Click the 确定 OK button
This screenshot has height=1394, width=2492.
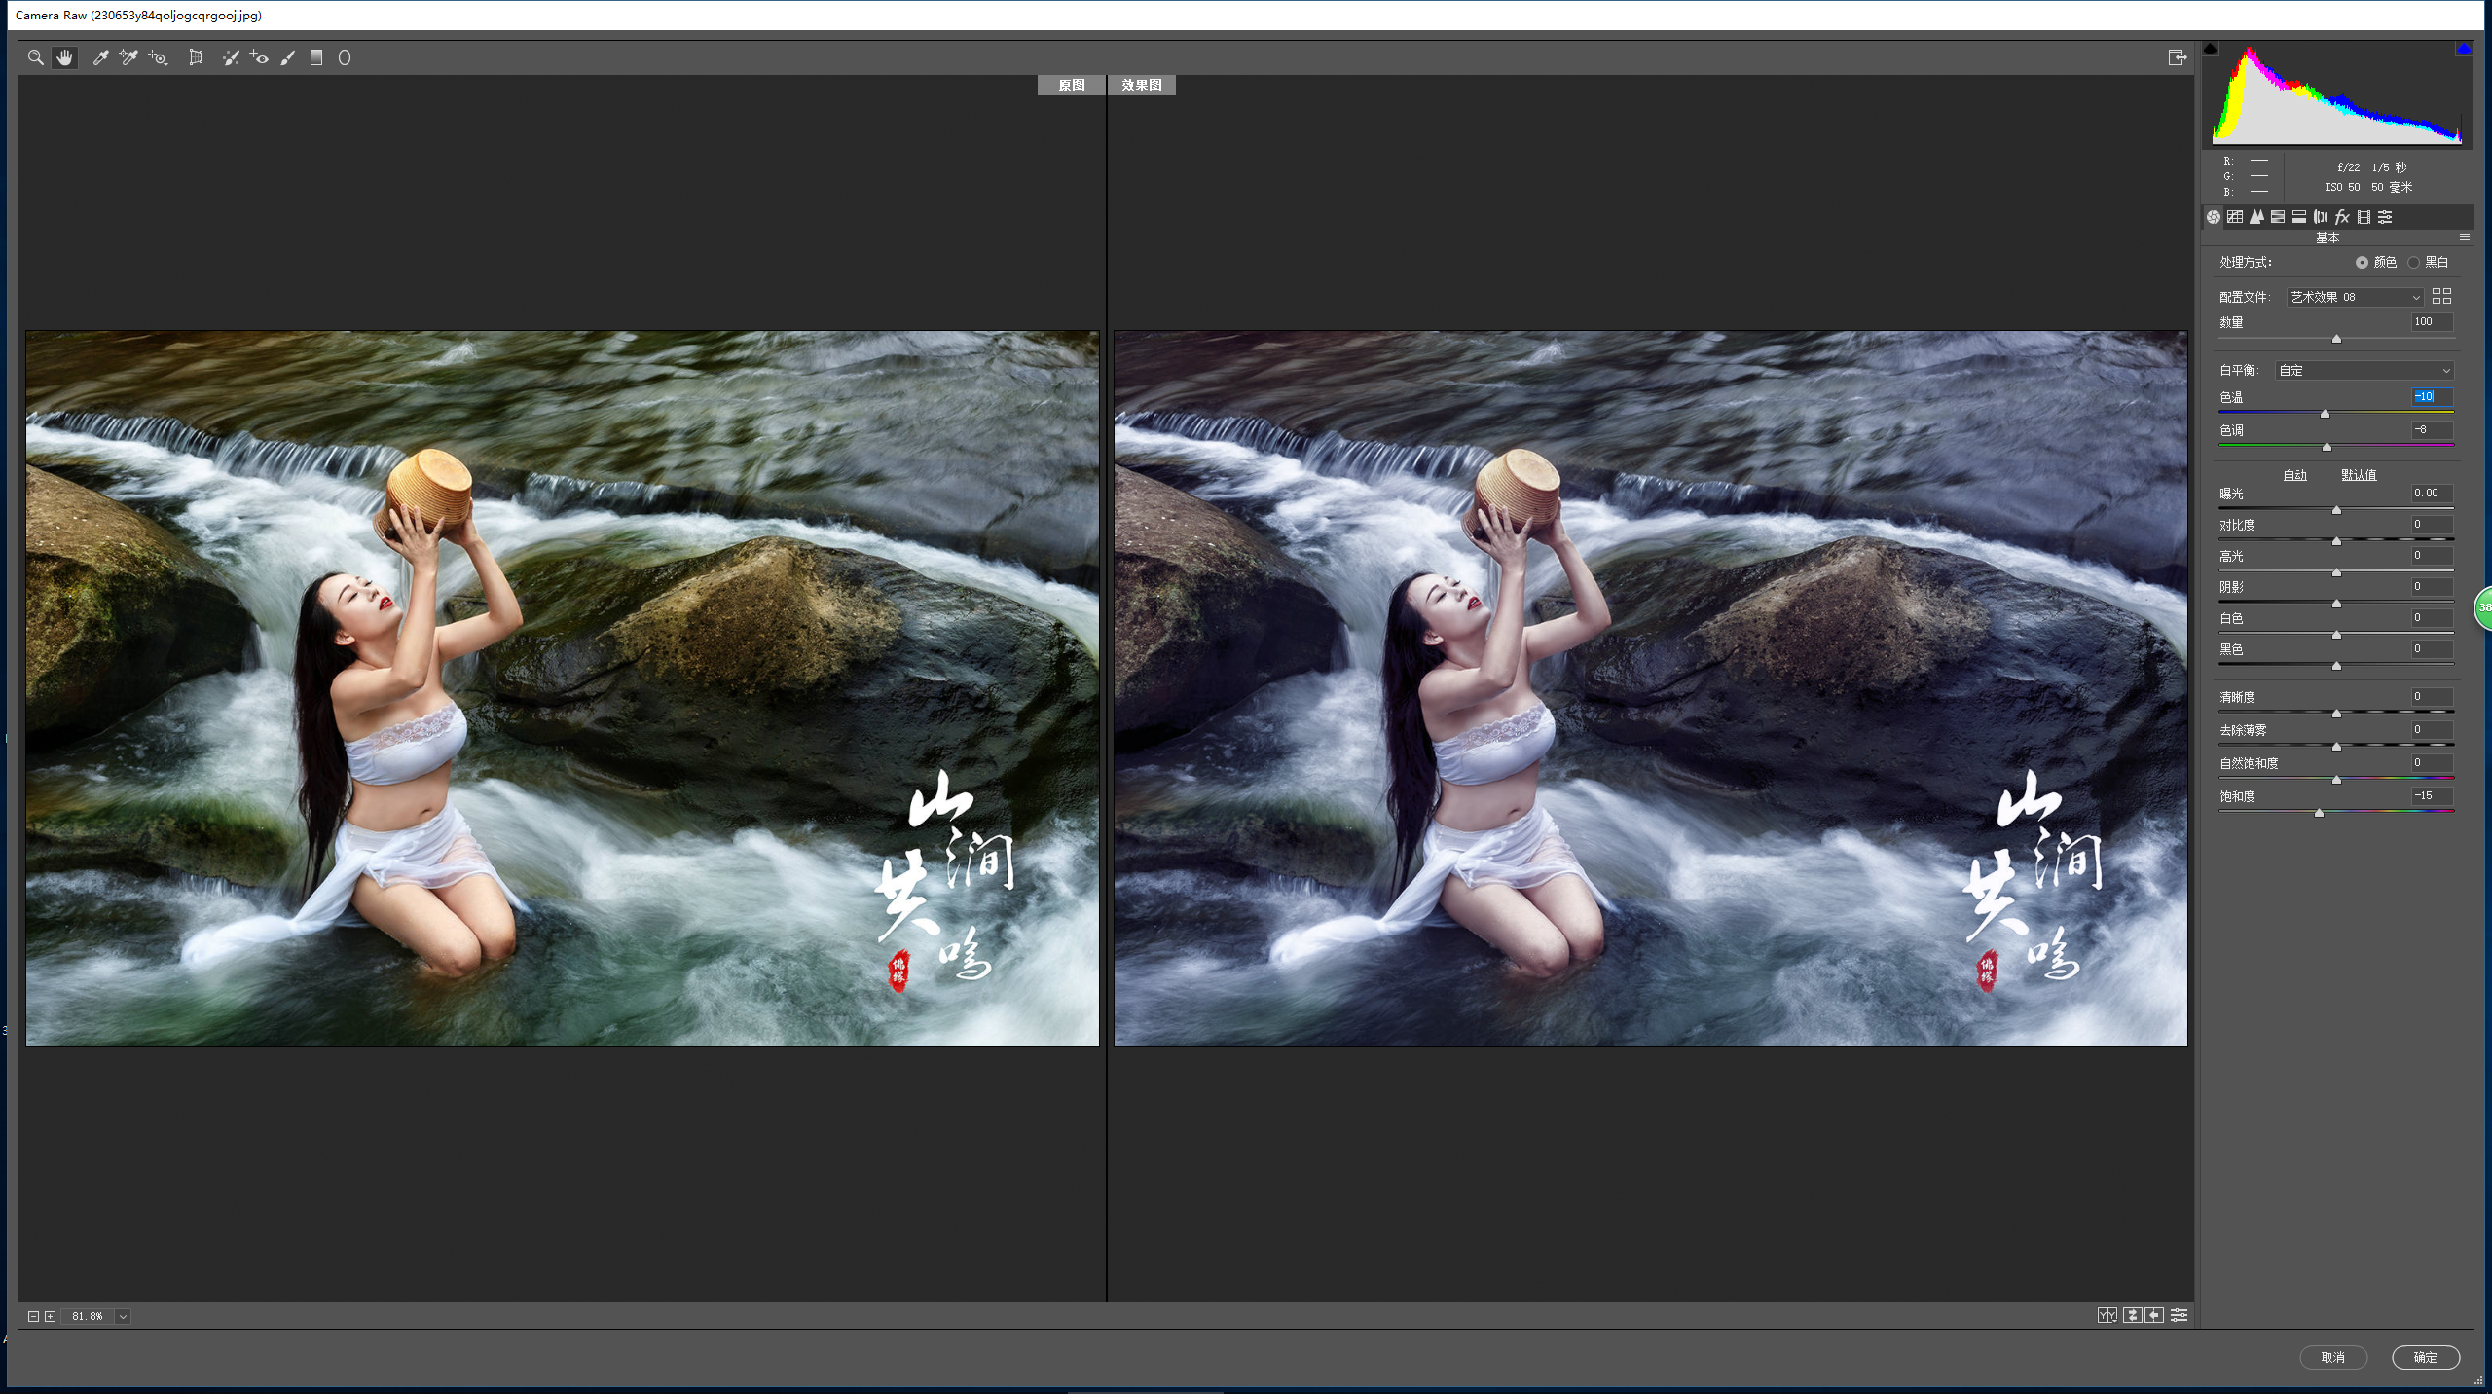(x=2426, y=1357)
